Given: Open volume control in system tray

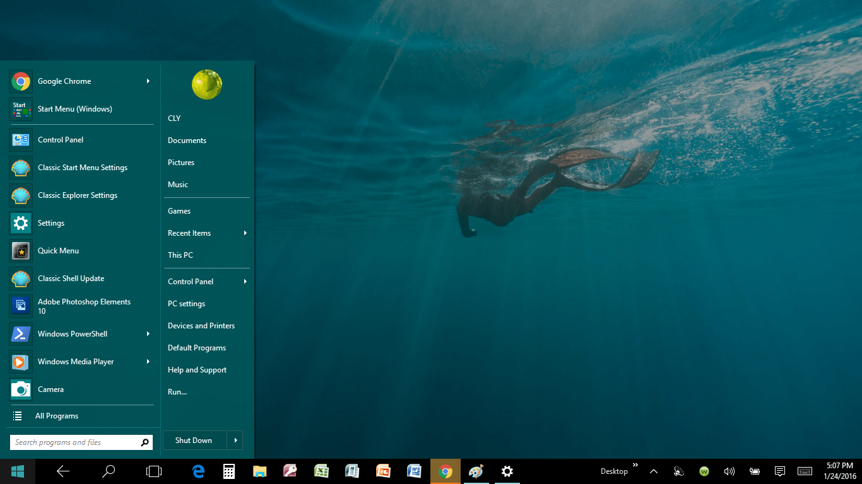Looking at the screenshot, I should click(729, 471).
